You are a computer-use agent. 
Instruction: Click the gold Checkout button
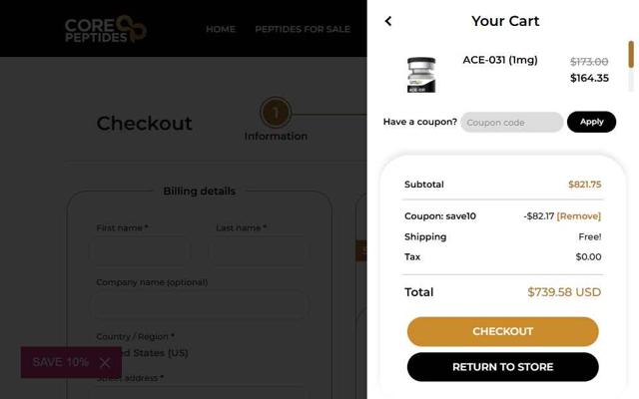pos(502,331)
